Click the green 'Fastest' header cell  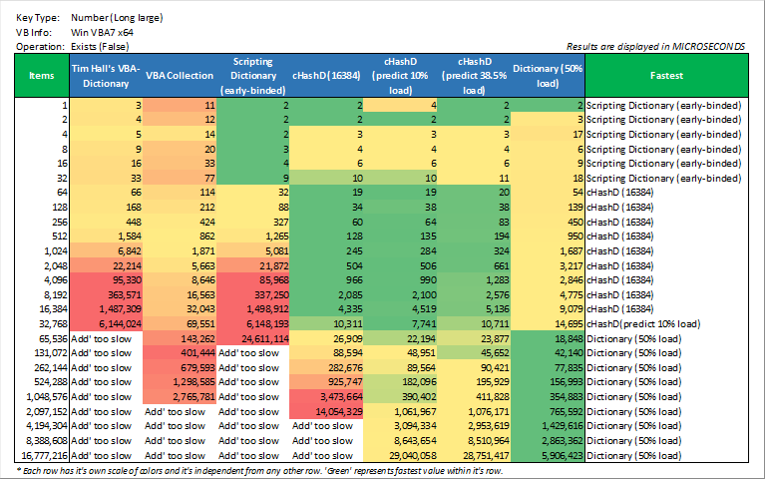point(665,75)
